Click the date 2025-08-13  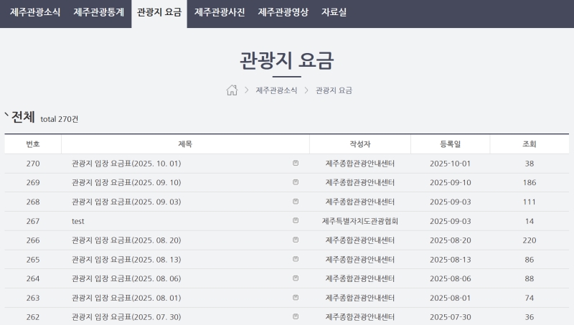coord(451,260)
